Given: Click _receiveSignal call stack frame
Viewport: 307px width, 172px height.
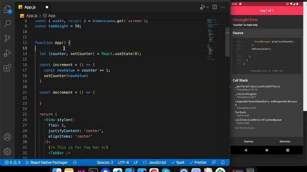Looking at the screenshot, I should pos(246,96).
